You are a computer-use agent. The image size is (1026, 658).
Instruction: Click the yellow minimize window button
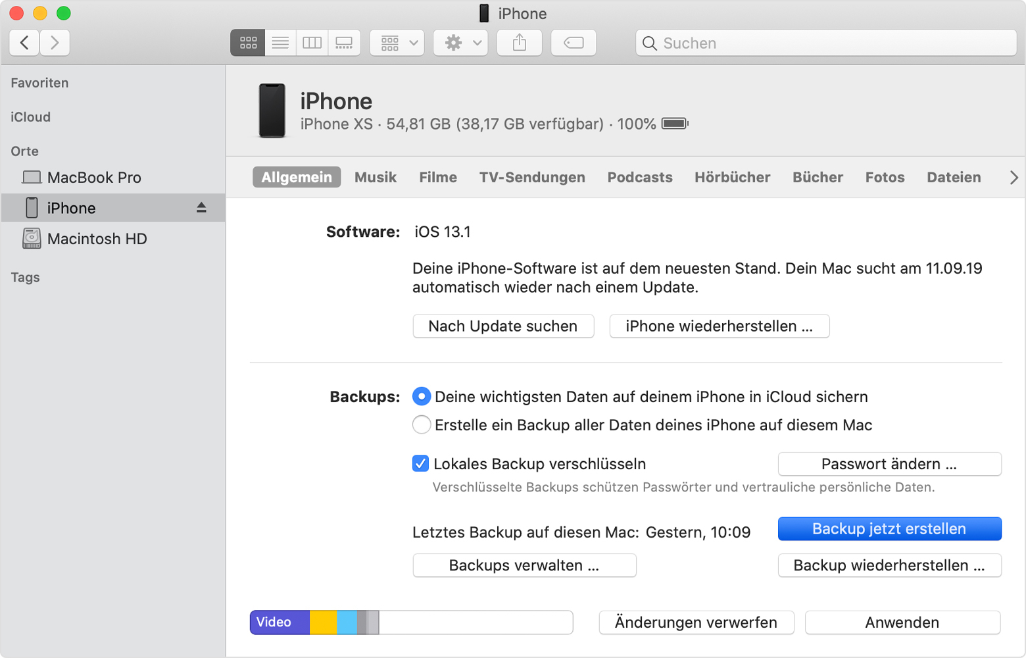[x=40, y=13]
